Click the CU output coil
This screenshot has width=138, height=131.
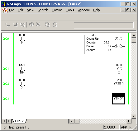click(118, 38)
